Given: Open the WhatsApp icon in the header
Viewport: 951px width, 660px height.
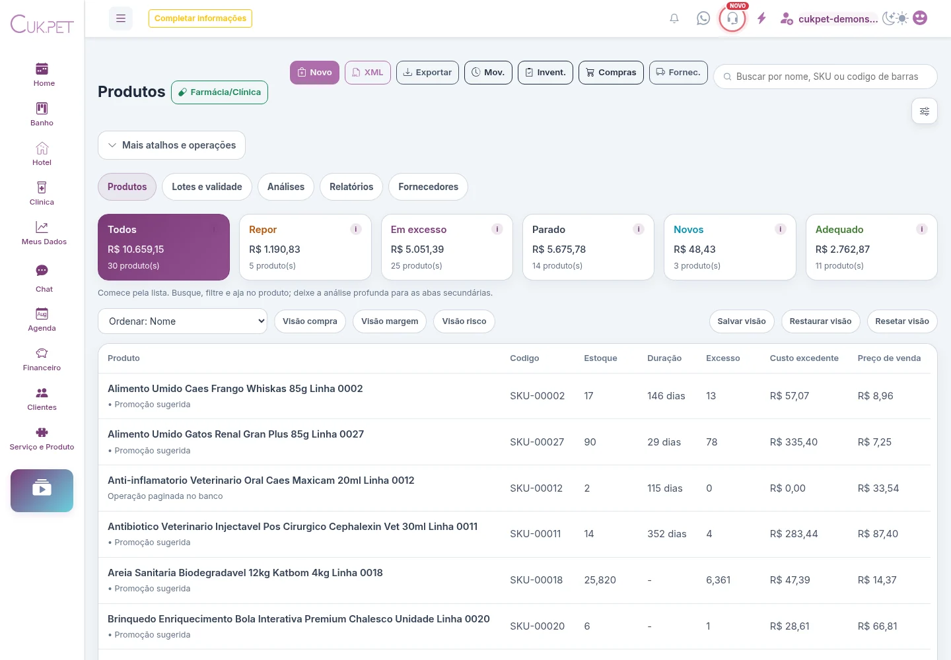Looking at the screenshot, I should pyautogui.click(x=703, y=18).
